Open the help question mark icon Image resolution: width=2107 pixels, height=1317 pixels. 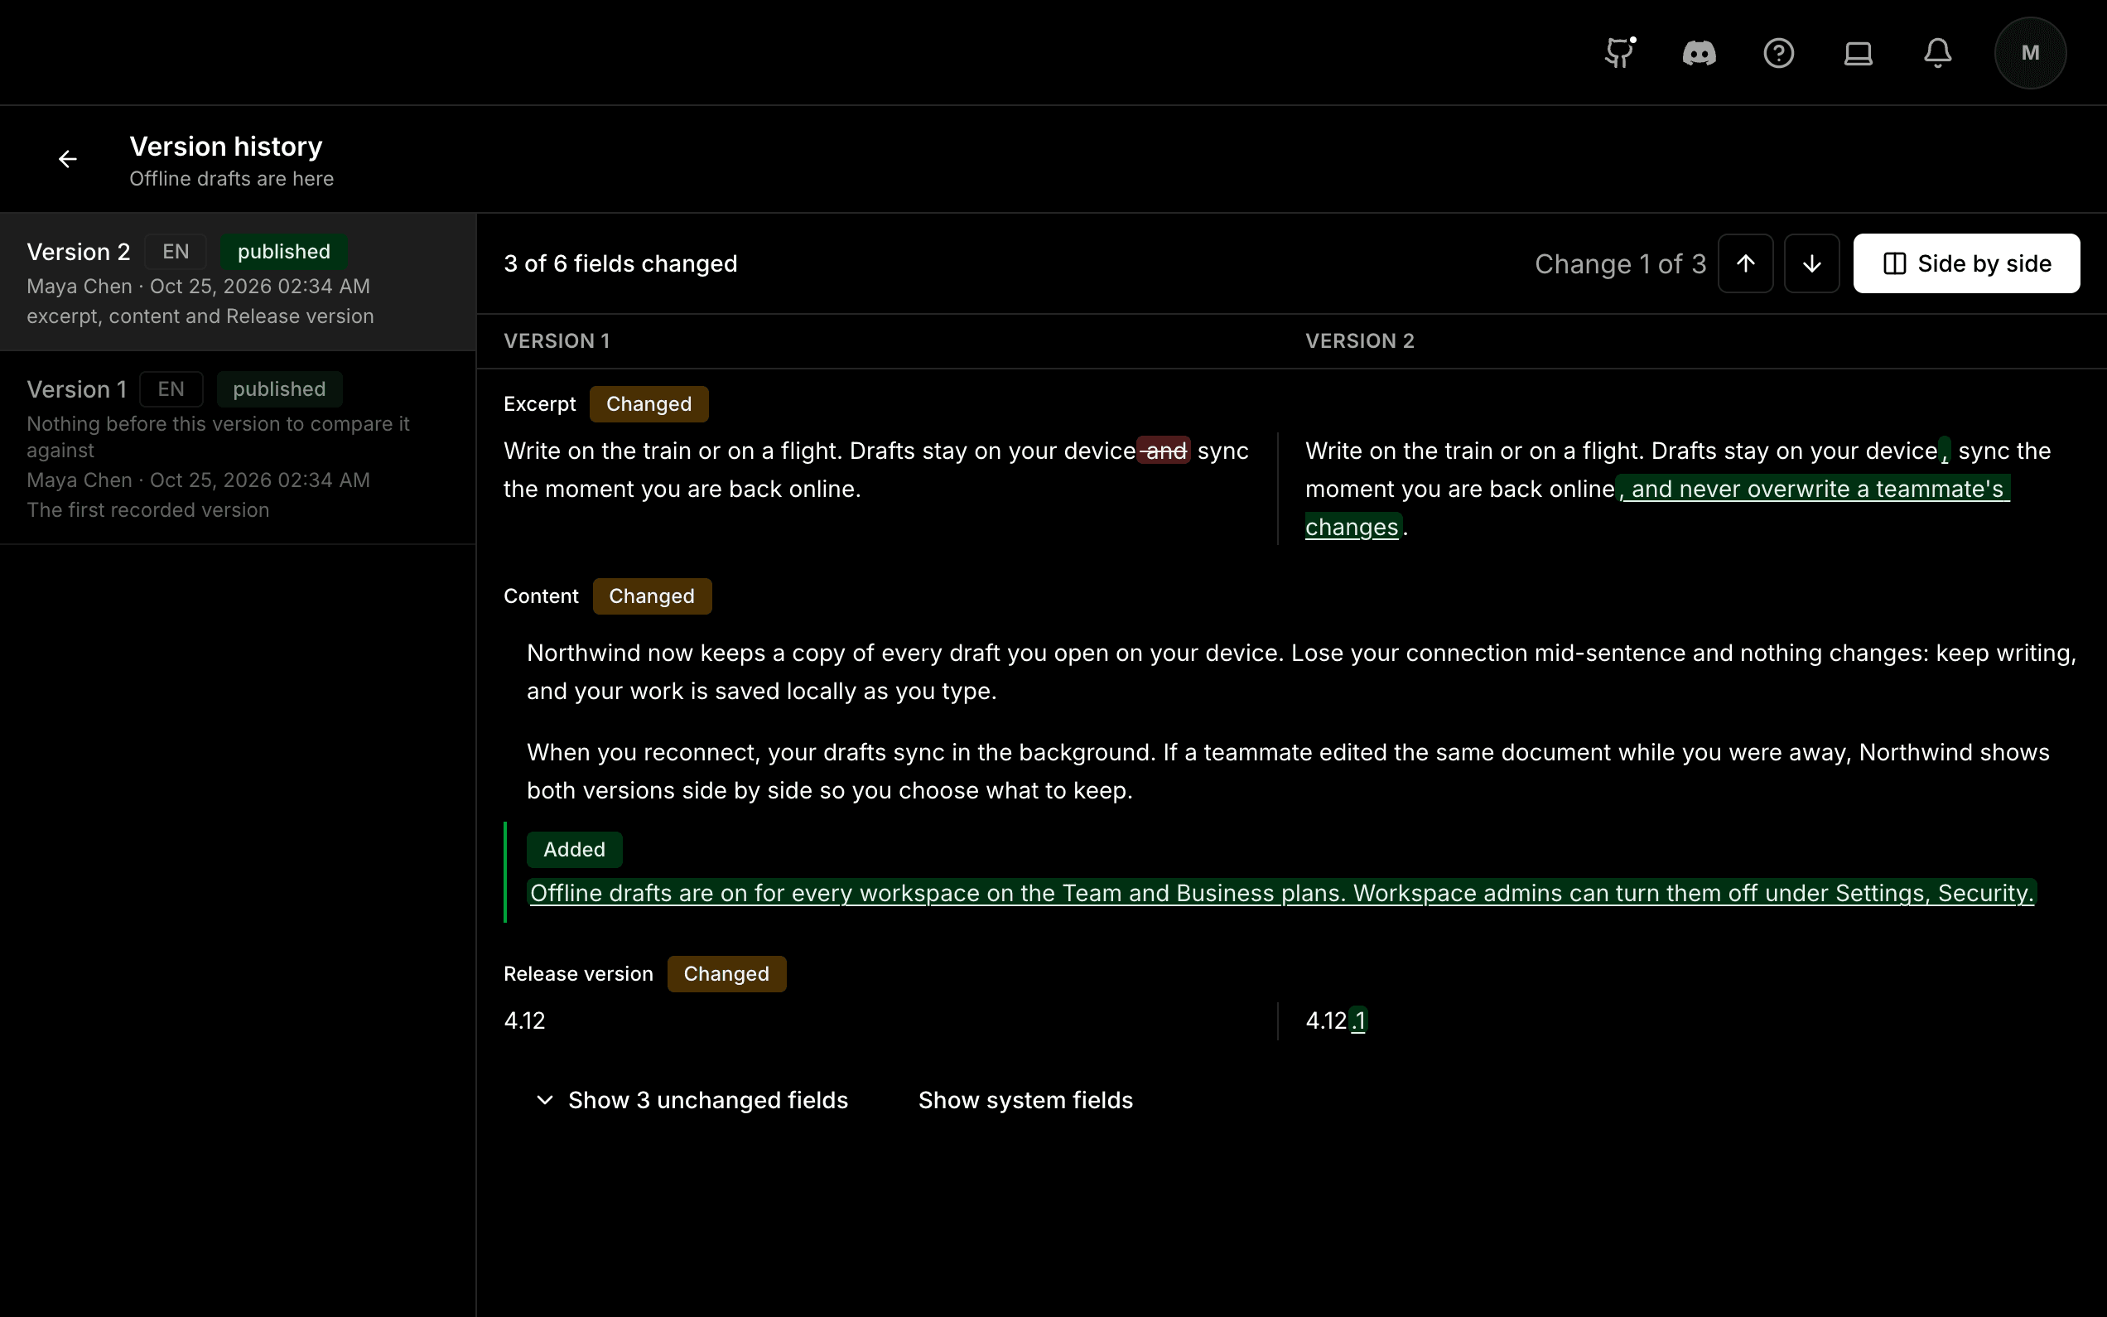click(x=1779, y=53)
